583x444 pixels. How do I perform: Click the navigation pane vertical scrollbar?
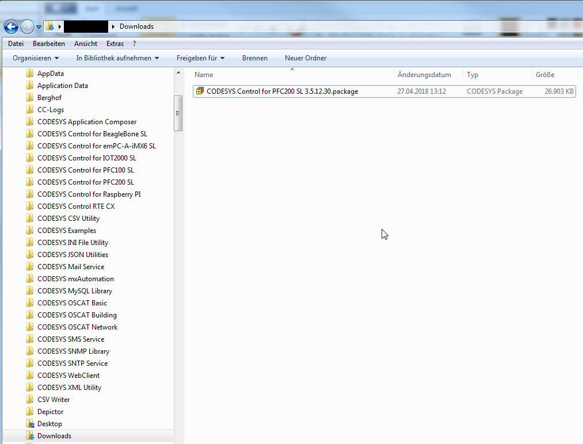[x=178, y=113]
